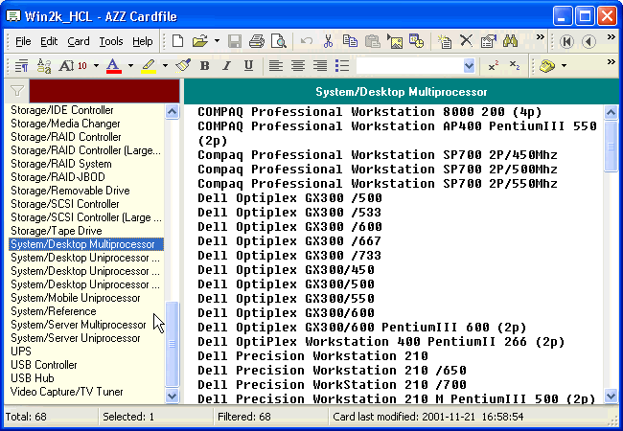623x431 pixels.
Task: Apply the yellow highlight color
Action: pyautogui.click(x=149, y=66)
